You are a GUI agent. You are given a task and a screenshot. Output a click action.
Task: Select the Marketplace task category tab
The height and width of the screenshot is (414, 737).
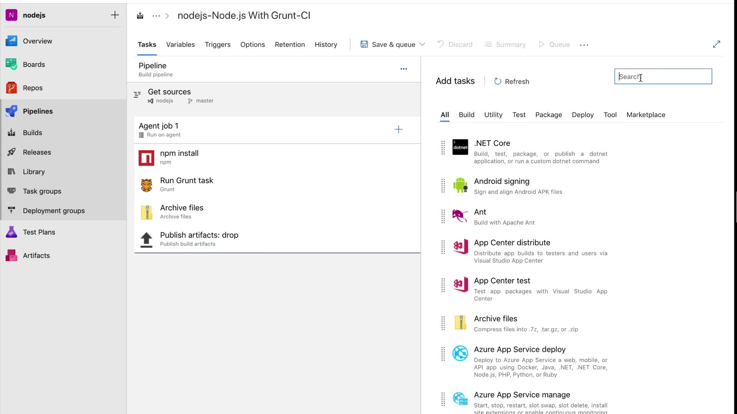click(646, 115)
